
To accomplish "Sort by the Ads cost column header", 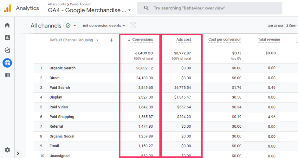I will pyautogui.click(x=184, y=39).
